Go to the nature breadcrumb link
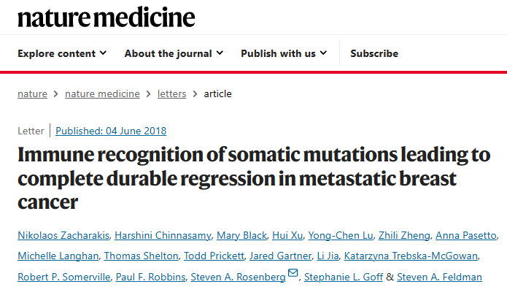 [32, 93]
